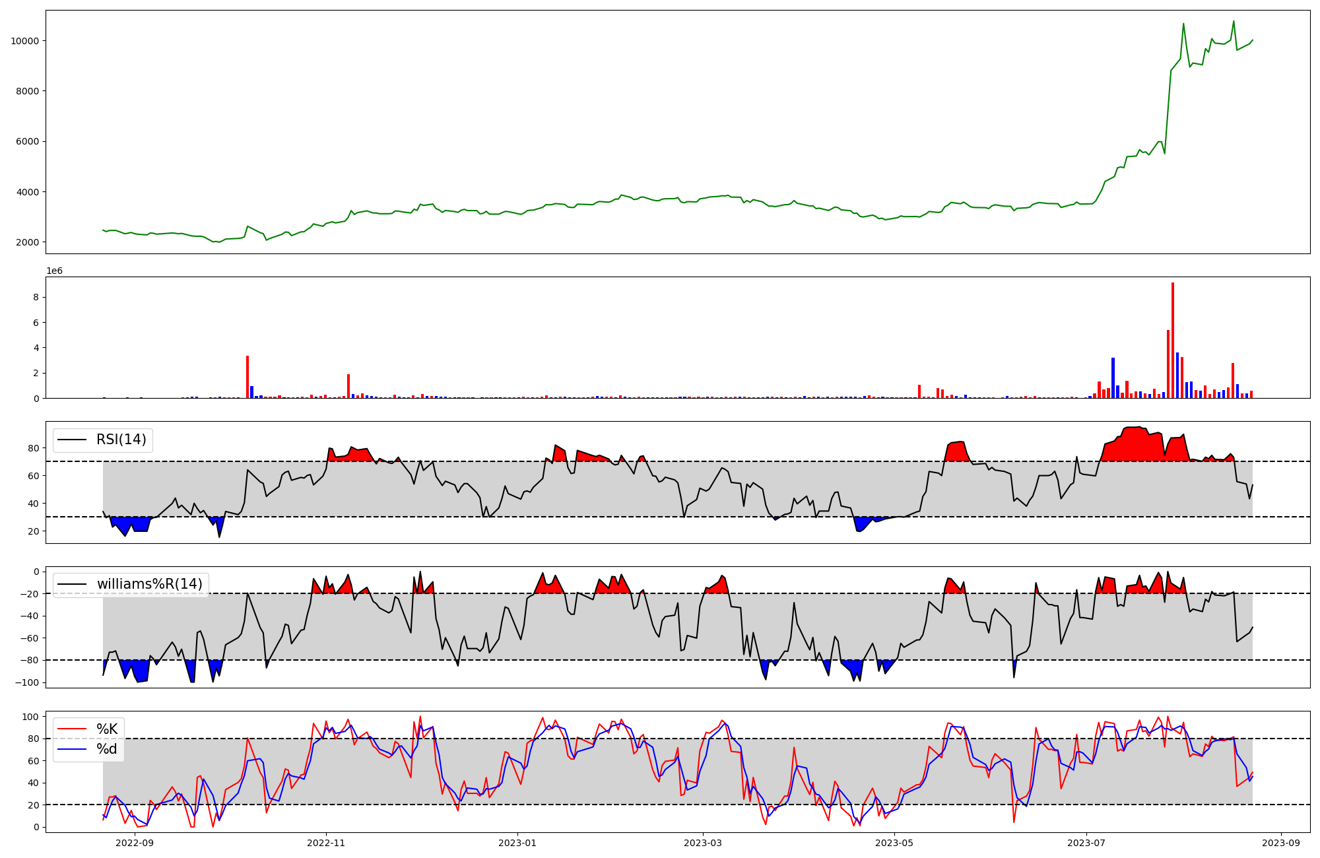Click the tallest red volume bar
Image resolution: width=1320 pixels, height=858 pixels.
[x=1173, y=340]
